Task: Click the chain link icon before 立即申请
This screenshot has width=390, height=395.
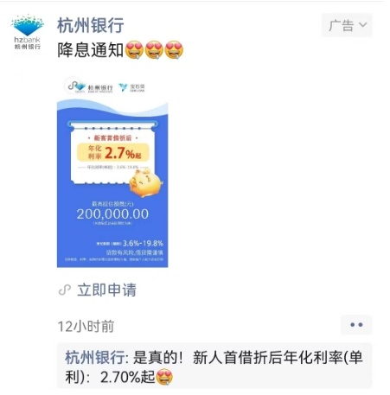Action: click(x=65, y=290)
